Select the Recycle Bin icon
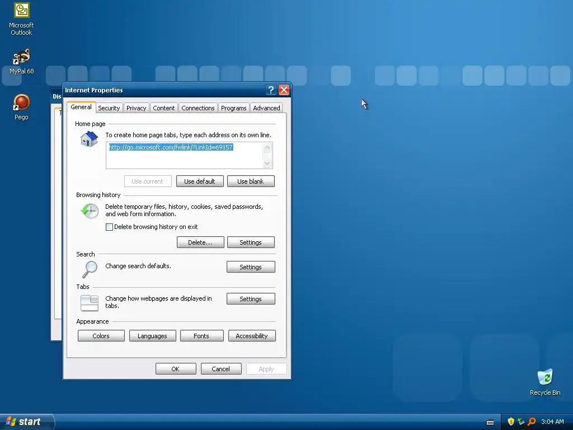The height and width of the screenshot is (430, 573). [x=545, y=382]
